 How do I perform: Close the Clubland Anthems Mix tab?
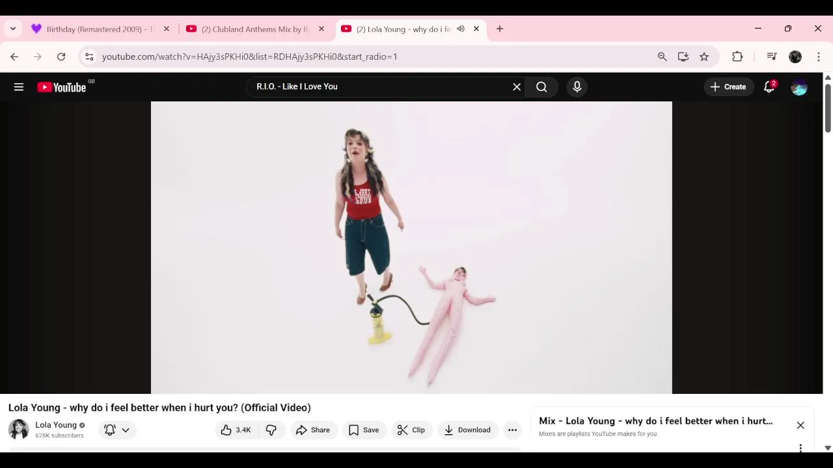(x=321, y=29)
